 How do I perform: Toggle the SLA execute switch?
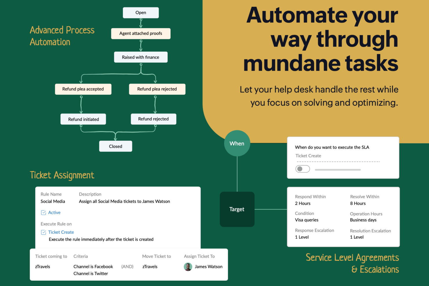(x=302, y=169)
